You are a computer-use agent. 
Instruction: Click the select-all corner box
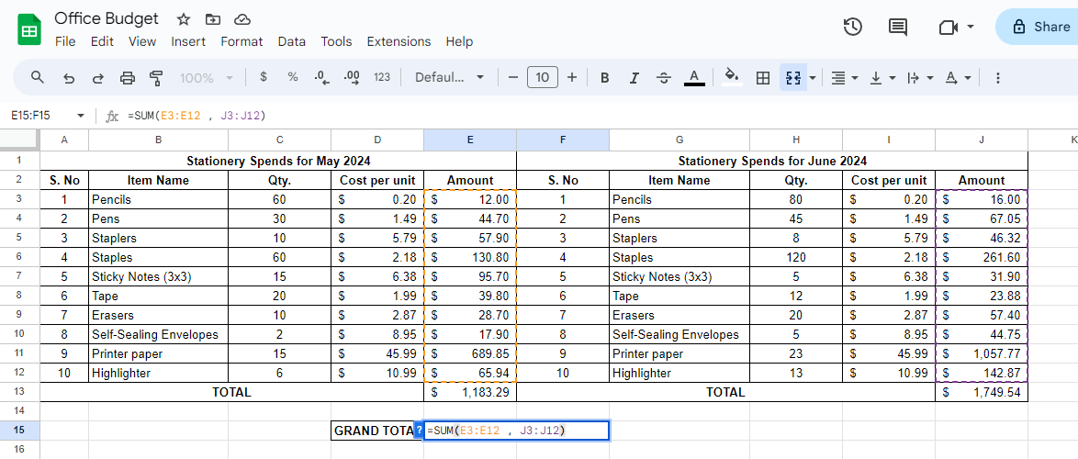19,140
